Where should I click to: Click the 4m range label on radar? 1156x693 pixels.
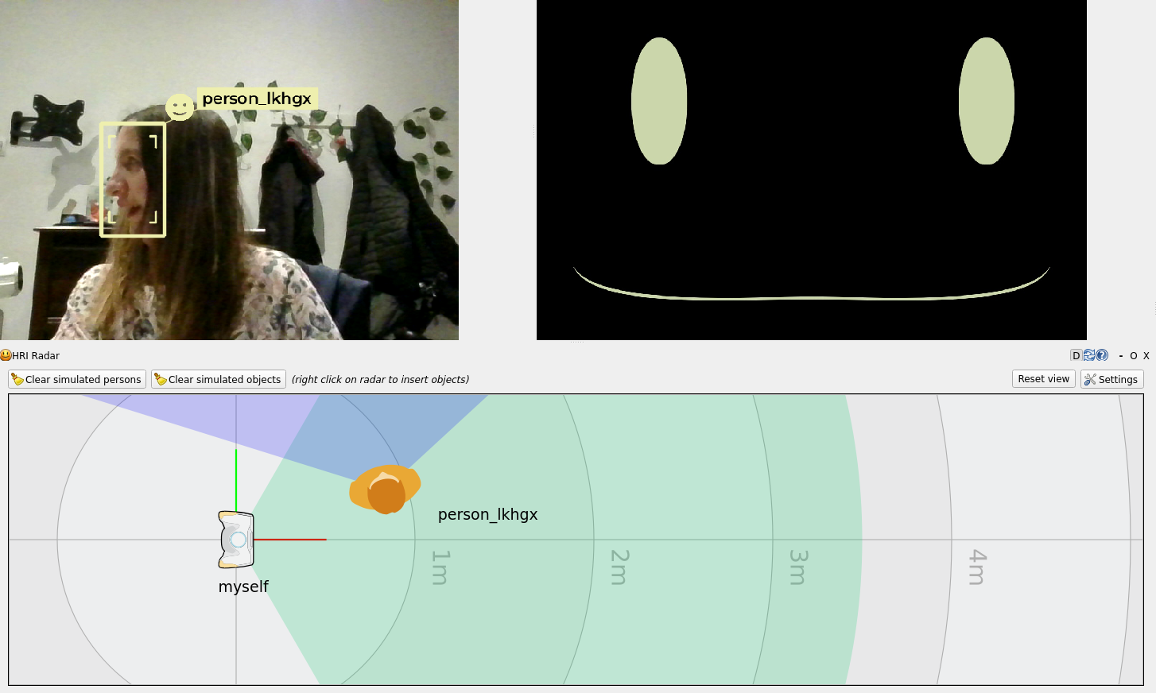click(x=977, y=567)
